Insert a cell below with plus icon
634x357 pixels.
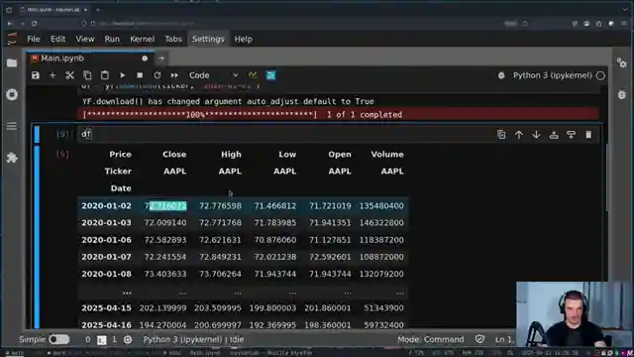pyautogui.click(x=53, y=75)
